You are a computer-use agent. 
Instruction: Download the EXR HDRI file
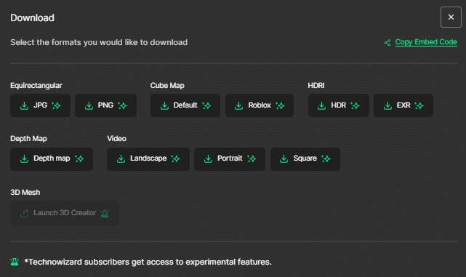tap(403, 105)
